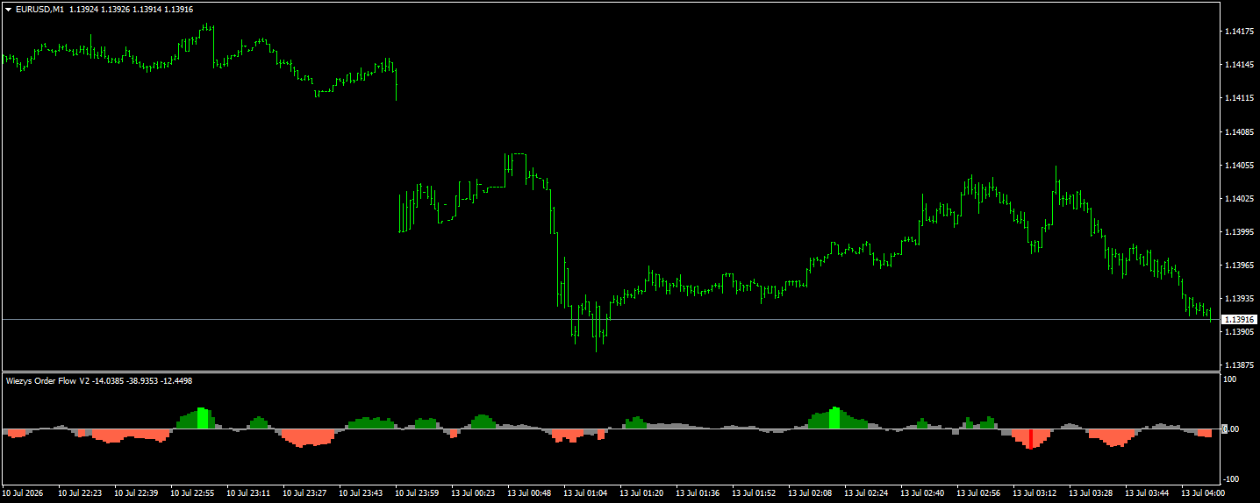Click the EURUSD,M1 symbol label
The height and width of the screenshot is (503, 1260).
click(x=39, y=9)
